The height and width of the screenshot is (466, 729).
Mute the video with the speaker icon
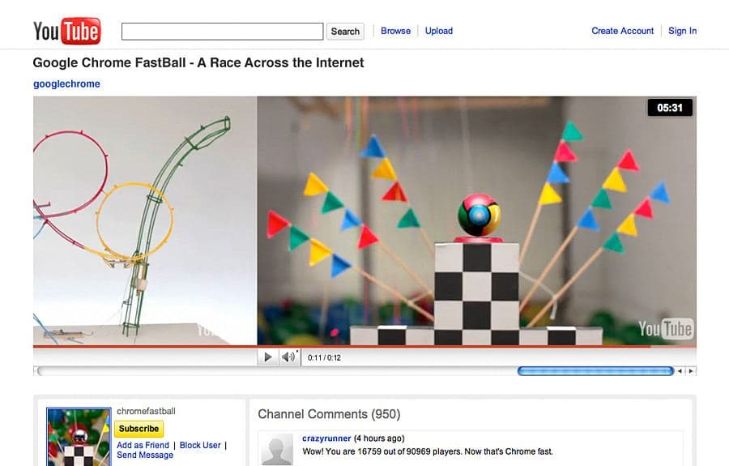click(x=288, y=357)
